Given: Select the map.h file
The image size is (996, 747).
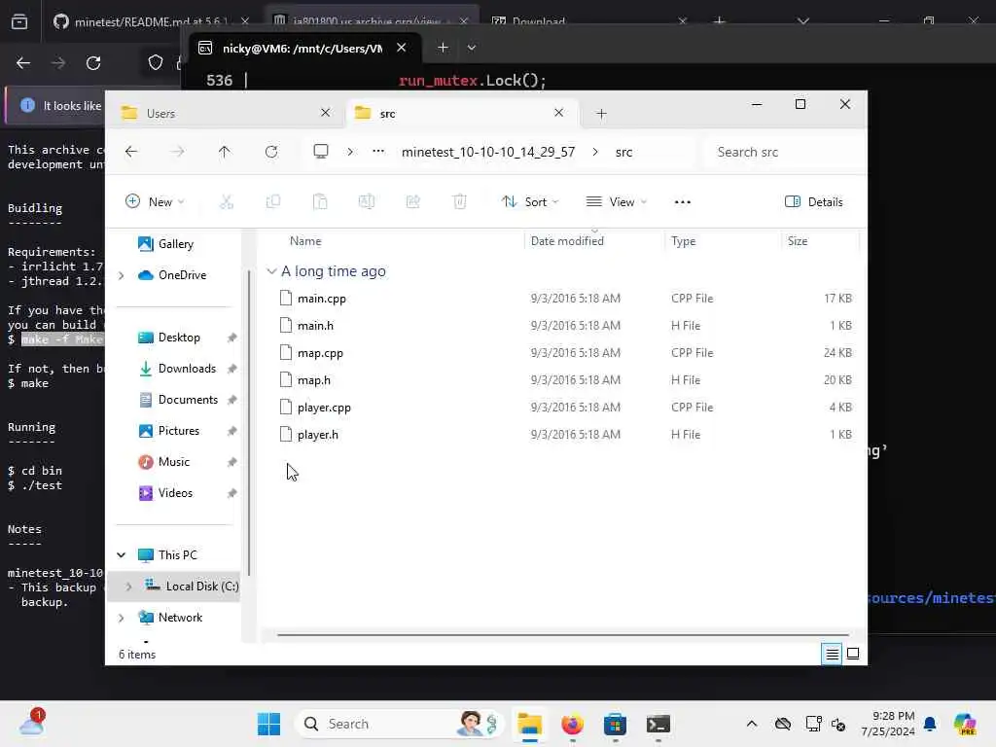Looking at the screenshot, I should click(x=565, y=380).
